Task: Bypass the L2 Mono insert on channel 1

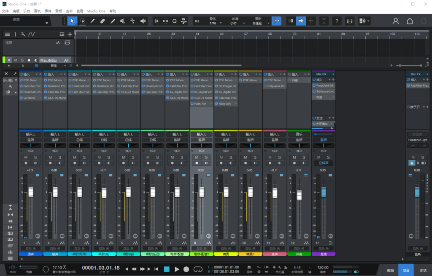Action: [21, 98]
